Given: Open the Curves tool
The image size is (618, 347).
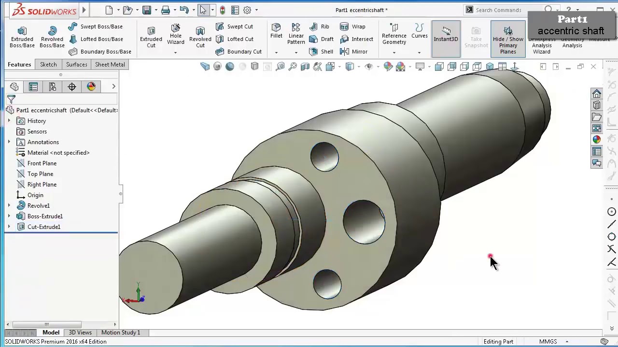Looking at the screenshot, I should (420, 31).
